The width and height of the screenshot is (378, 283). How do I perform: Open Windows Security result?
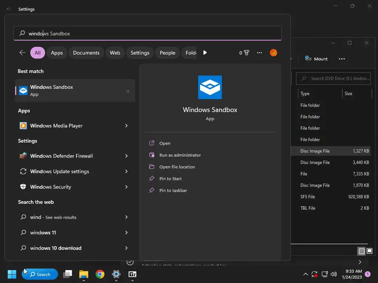pos(75,187)
